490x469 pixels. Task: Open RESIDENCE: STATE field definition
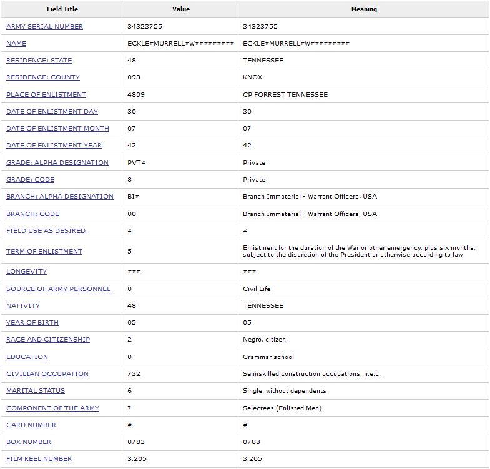(39, 61)
